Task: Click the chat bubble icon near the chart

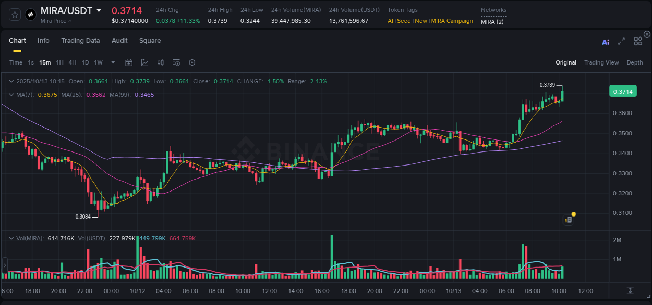Action: pyautogui.click(x=568, y=220)
